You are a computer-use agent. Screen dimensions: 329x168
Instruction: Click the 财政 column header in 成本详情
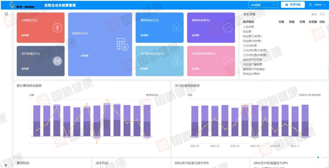tap(292, 22)
